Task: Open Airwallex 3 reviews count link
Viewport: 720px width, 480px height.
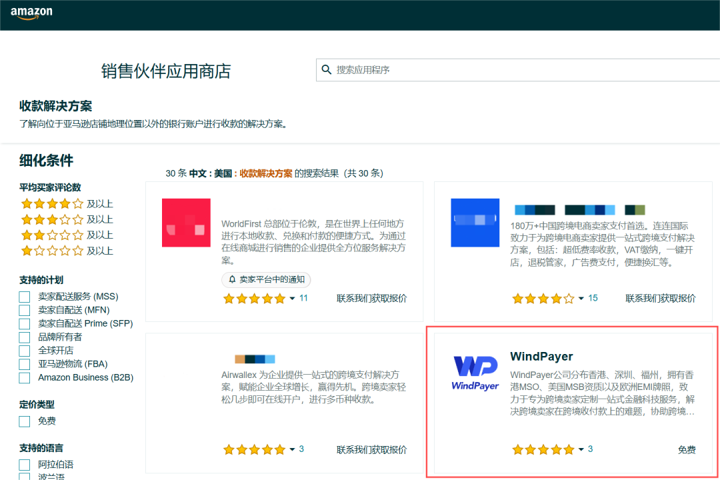Action: (301, 449)
